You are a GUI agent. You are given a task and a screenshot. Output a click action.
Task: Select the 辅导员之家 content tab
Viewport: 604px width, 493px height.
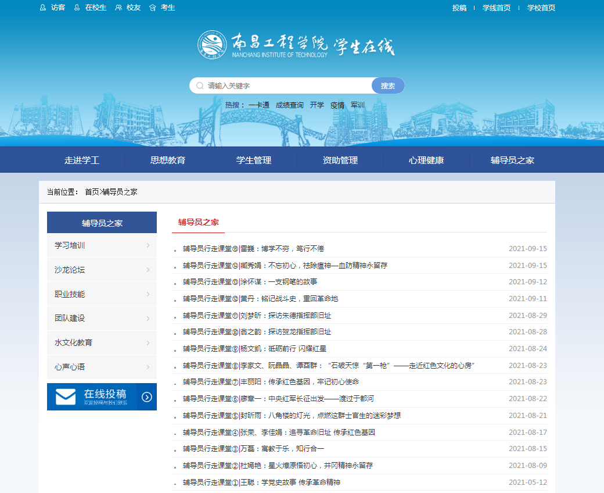[198, 222]
